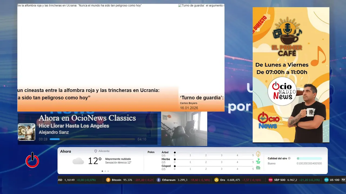The image size is (346, 194).
Task: Click the total duration 04:10
Action: pos(142,139)
